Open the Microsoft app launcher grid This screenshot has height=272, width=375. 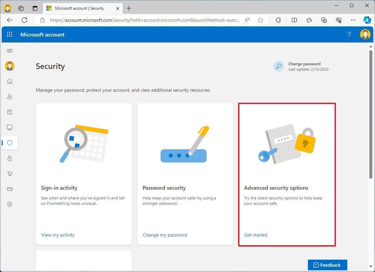click(x=9, y=34)
